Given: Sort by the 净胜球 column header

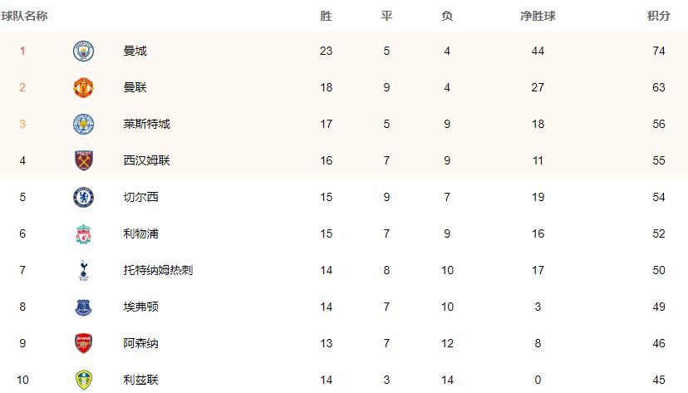Looking at the screenshot, I should [x=538, y=17].
